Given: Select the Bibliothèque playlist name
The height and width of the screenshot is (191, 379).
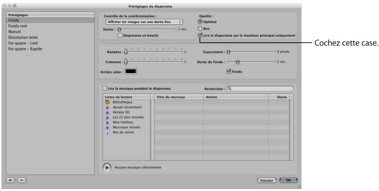Looking at the screenshot, I should coord(122,102).
